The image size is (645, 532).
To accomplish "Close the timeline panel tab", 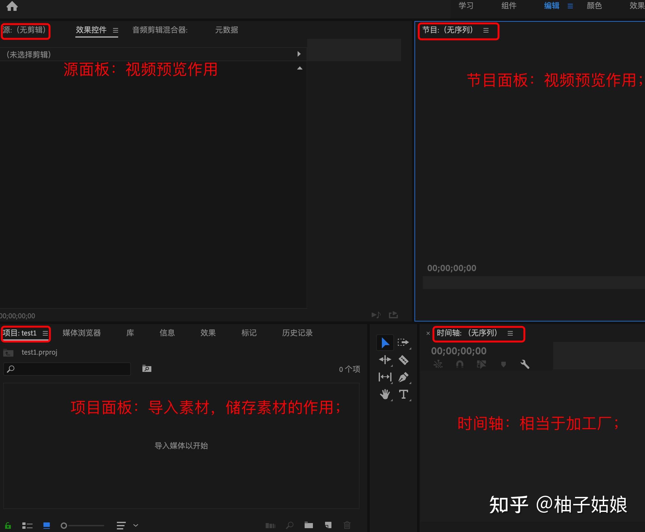I will pos(428,333).
